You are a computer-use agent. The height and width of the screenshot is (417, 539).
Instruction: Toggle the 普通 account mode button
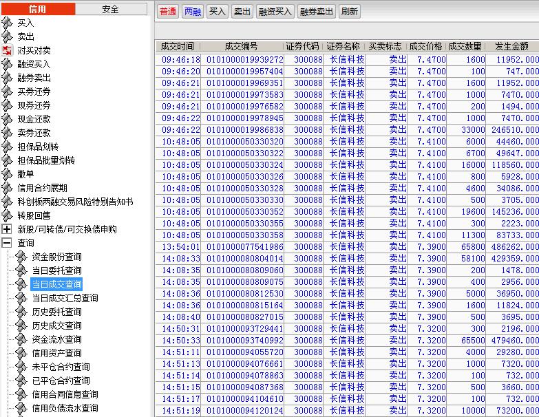168,12
